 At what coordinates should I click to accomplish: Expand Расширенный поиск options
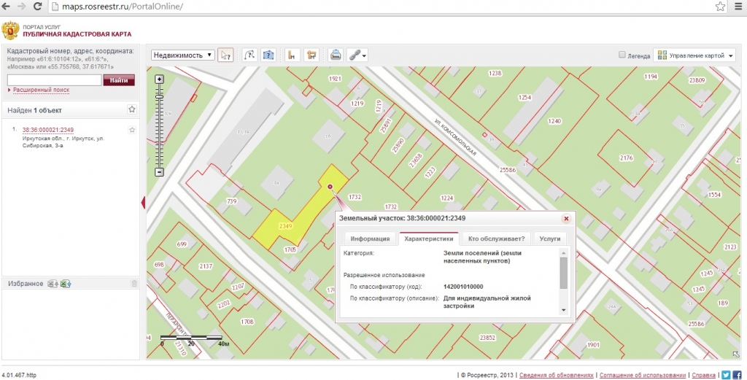pyautogui.click(x=40, y=90)
